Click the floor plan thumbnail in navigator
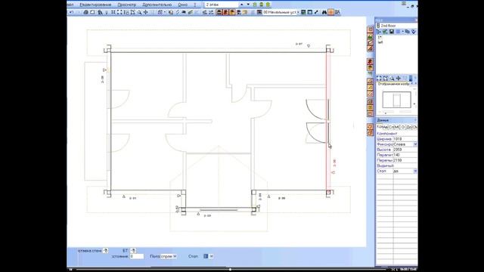Screen dimensions: 484x272 point(396,100)
